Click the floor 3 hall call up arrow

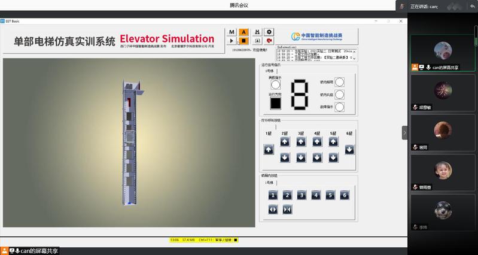(301, 142)
